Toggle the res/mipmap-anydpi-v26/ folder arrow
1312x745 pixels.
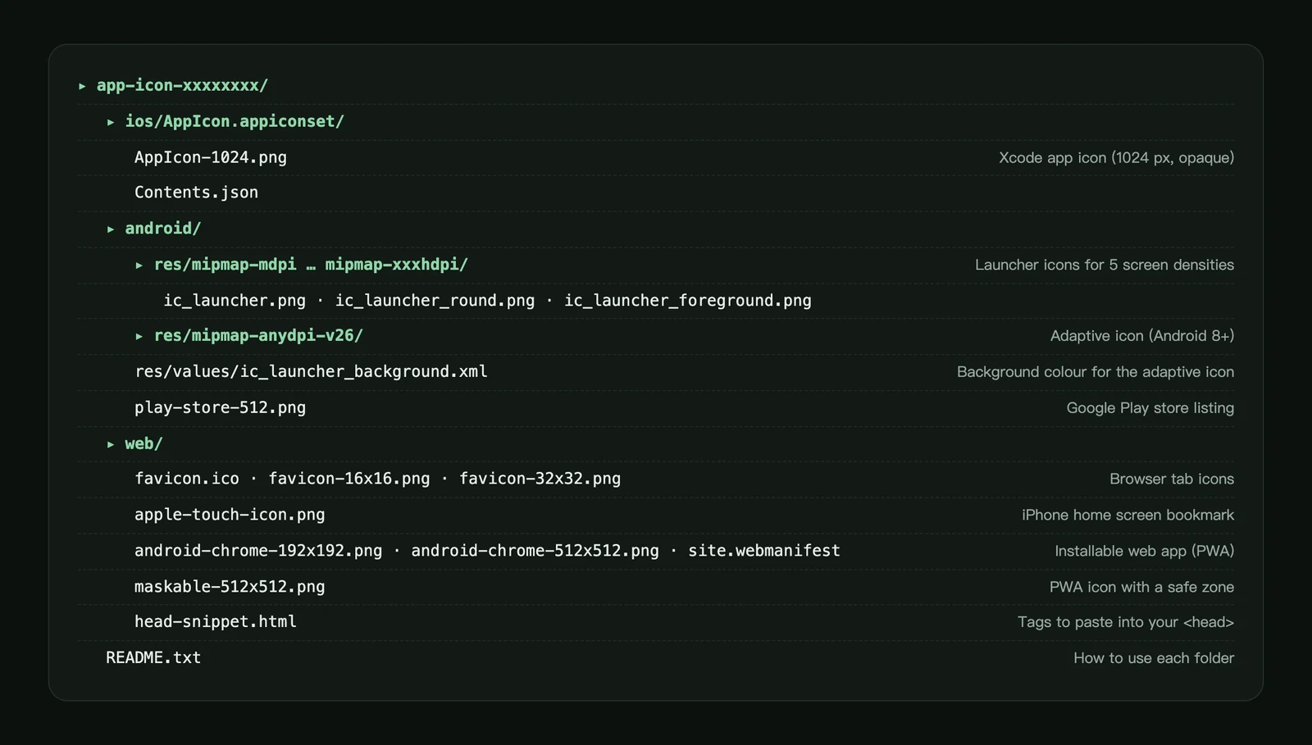(x=139, y=336)
